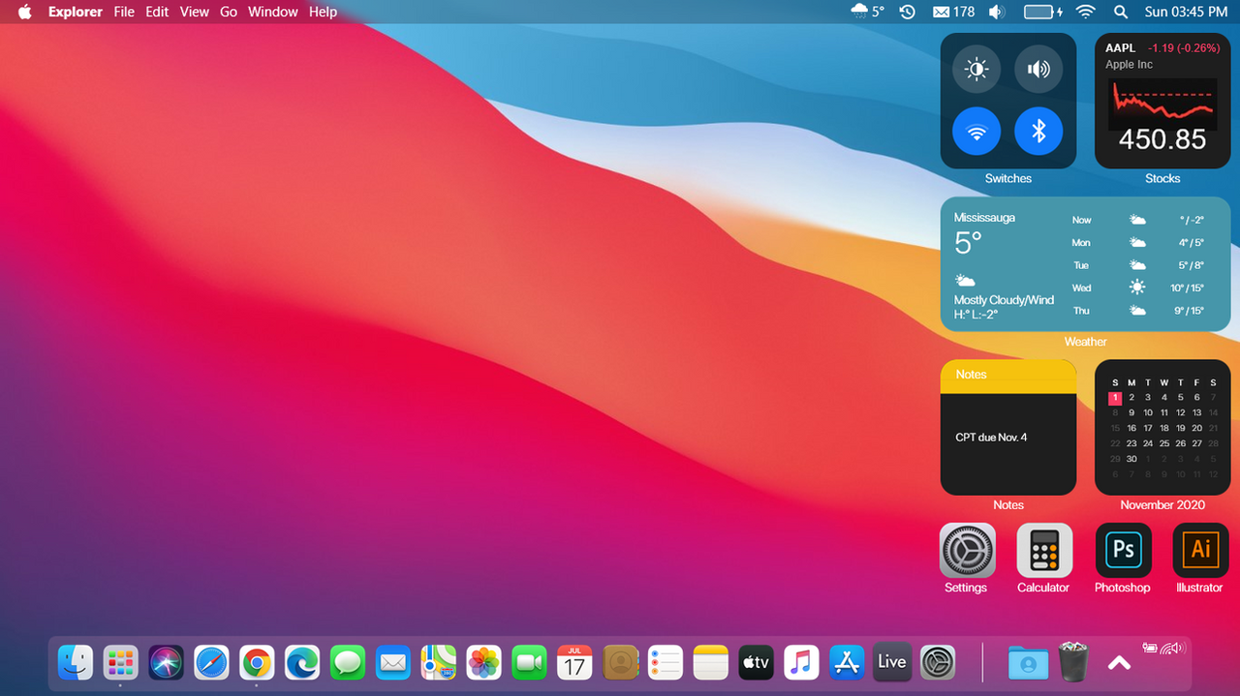This screenshot has width=1240, height=696.
Task: Launch Siri from the dock
Action: 166,662
